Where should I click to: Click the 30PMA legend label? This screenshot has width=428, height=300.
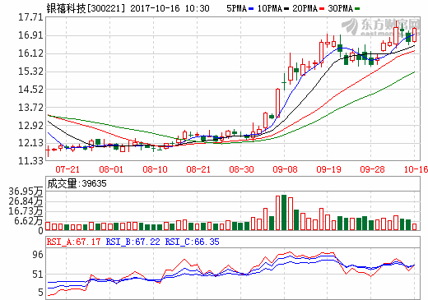coord(341,8)
